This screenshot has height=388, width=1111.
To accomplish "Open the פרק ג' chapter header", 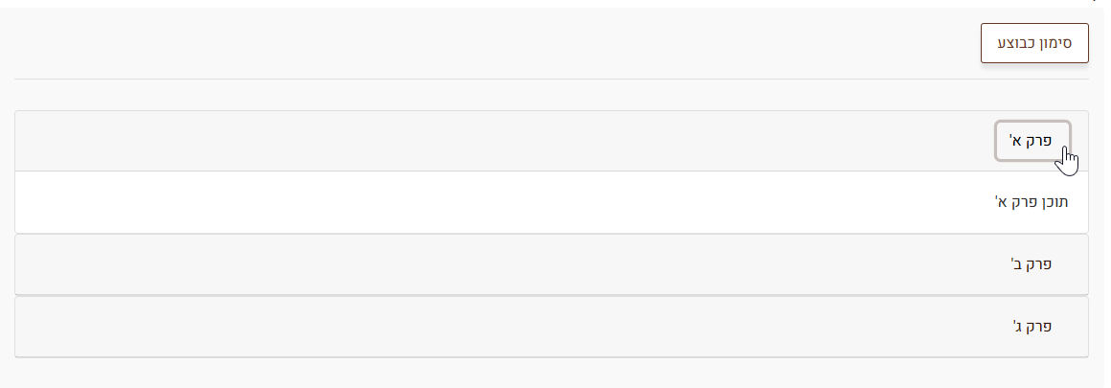I will point(1032,327).
